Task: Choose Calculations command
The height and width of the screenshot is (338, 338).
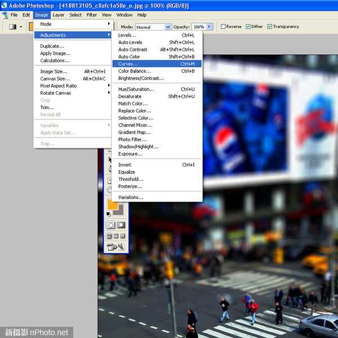Action: (x=73, y=60)
